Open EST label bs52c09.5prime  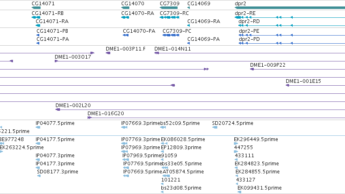pyautogui.click(x=180, y=123)
